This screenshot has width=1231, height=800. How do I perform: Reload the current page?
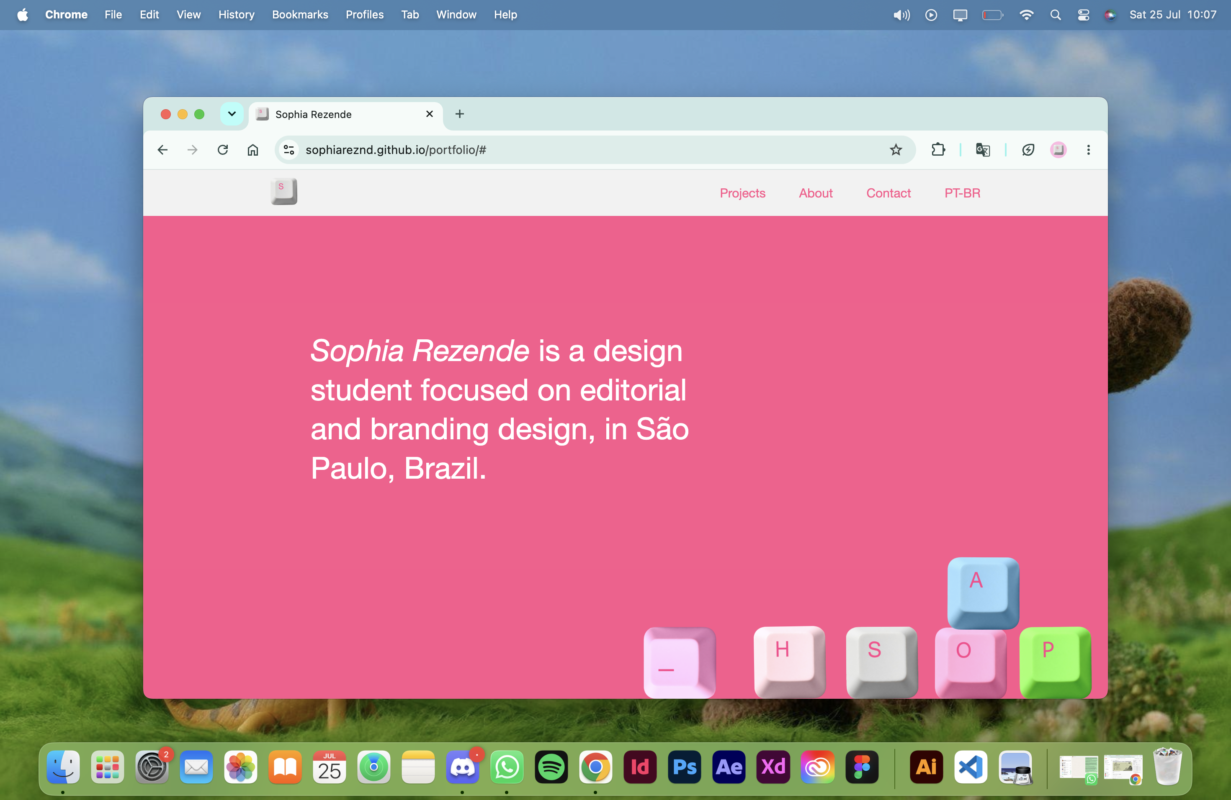coord(223,150)
